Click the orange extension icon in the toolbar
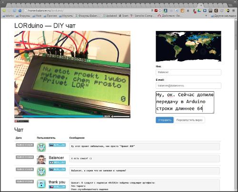This screenshot has width=238, height=192. [x=182, y=11]
